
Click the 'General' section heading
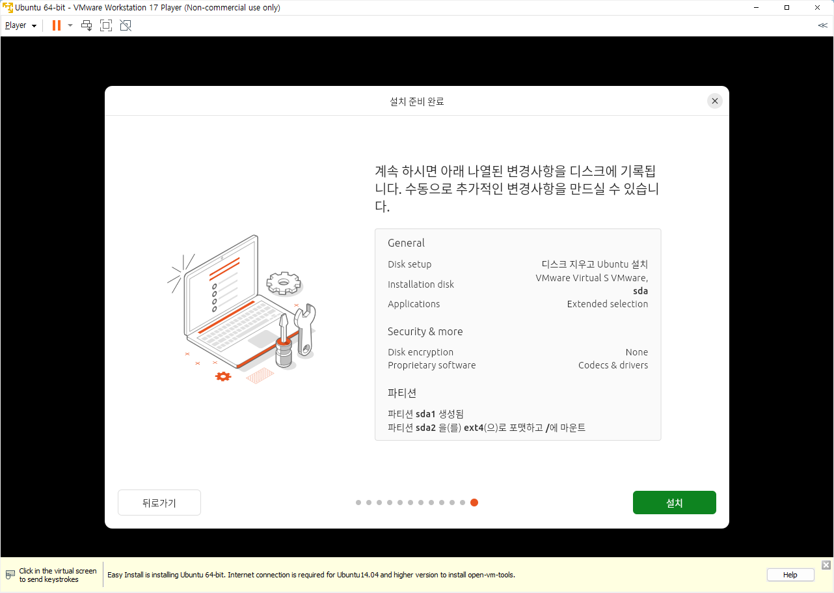(406, 243)
